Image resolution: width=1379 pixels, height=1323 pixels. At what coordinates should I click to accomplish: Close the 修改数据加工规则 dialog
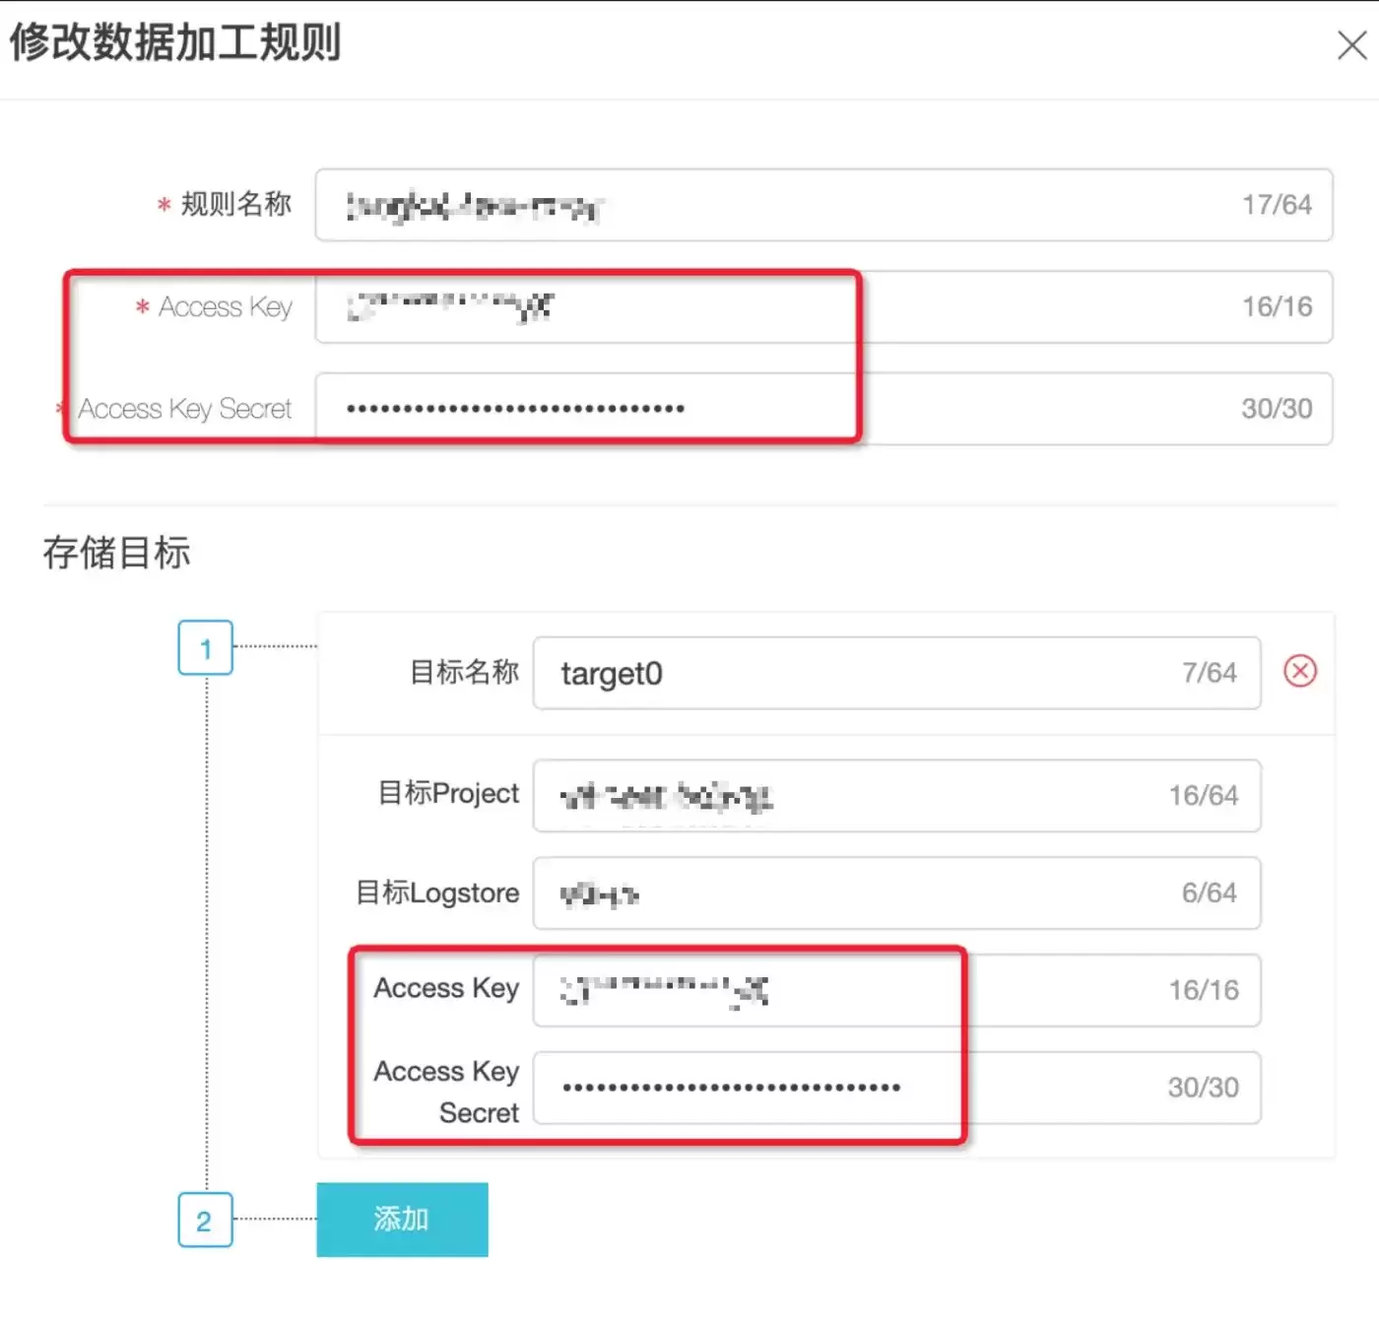[x=1351, y=44]
